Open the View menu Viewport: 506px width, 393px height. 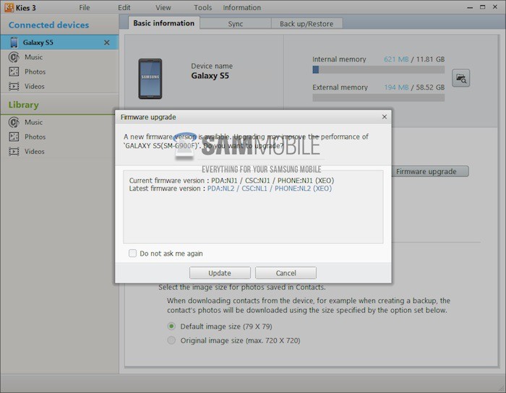(x=163, y=7)
